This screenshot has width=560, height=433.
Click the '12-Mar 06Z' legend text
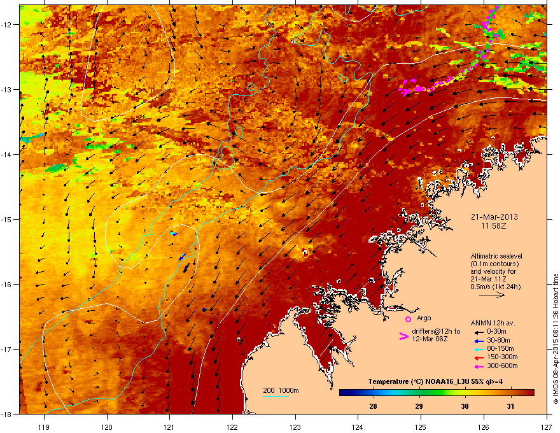tap(430, 339)
